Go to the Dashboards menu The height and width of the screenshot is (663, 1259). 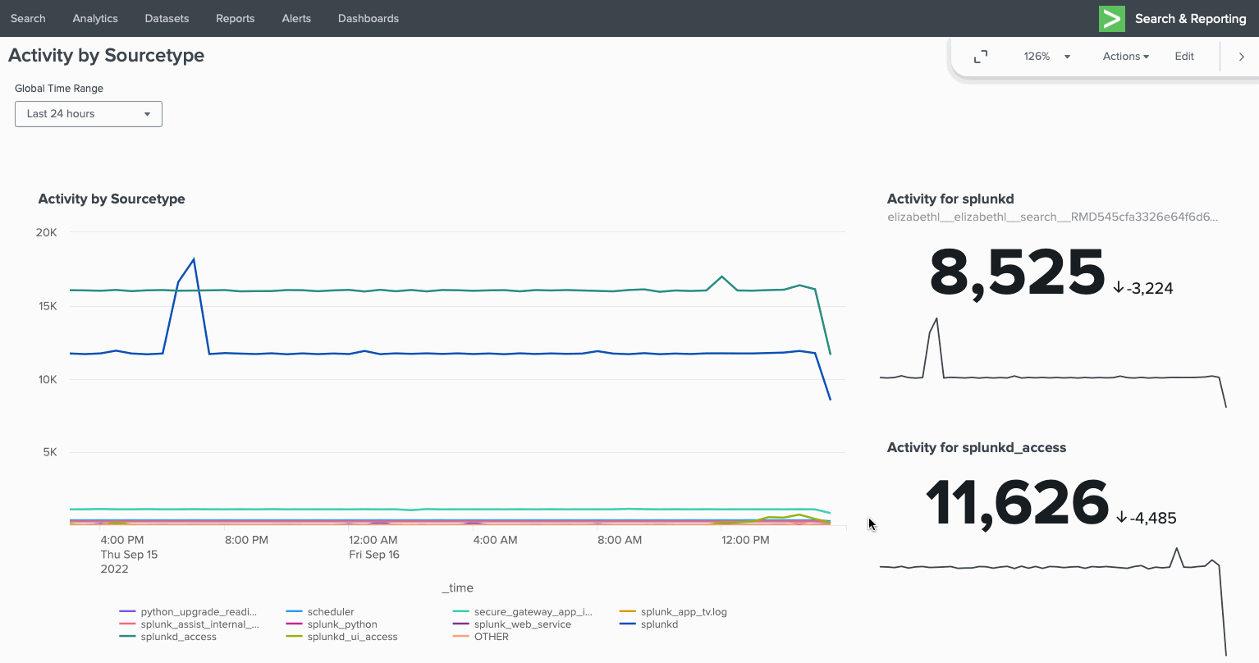(368, 18)
